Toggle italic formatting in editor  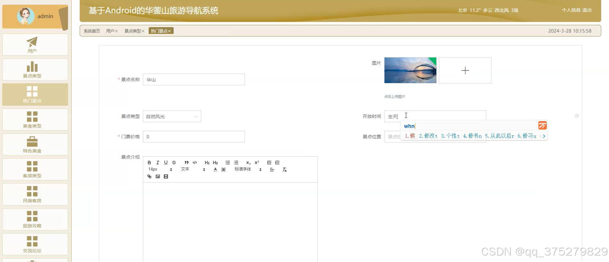click(x=157, y=162)
